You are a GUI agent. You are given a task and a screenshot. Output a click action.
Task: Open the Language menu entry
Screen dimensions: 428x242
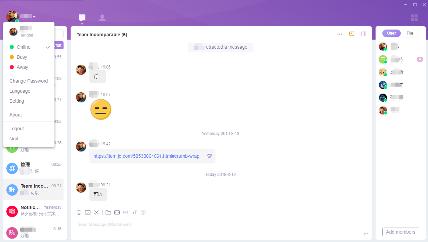pos(20,91)
